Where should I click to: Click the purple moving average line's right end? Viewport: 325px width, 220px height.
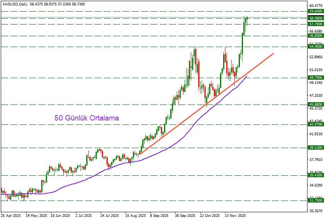coord(246,76)
